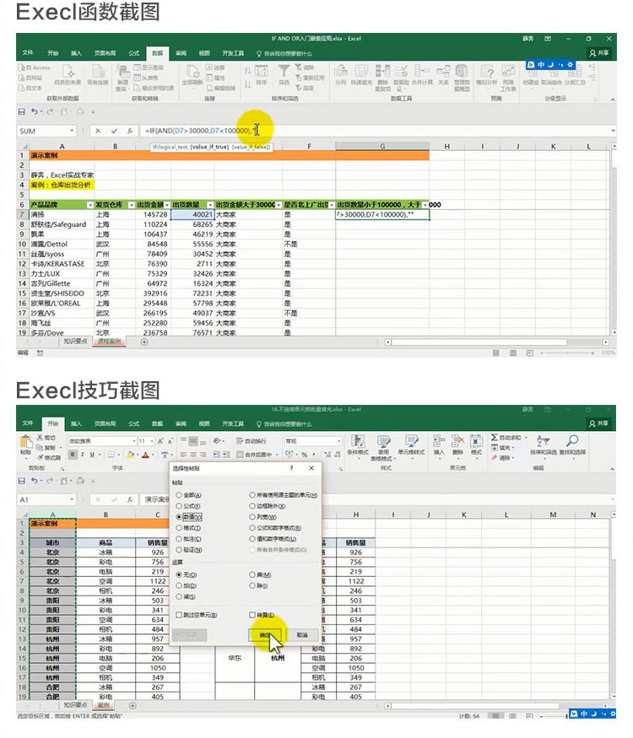Click Save icon in lower window quick toolbar
Image resolution: width=633 pixels, height=738 pixels.
[22, 481]
